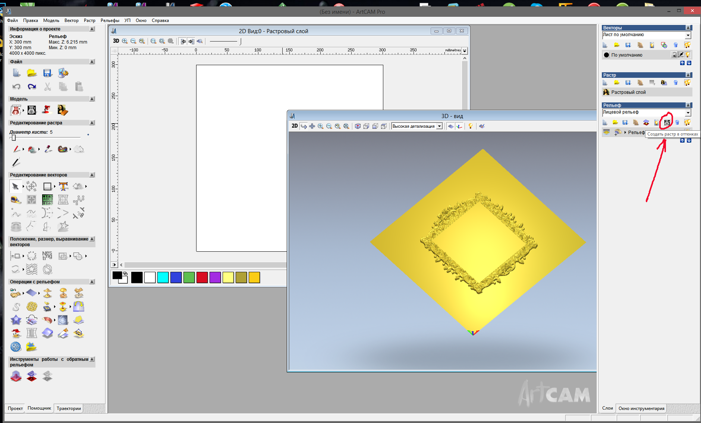Toggle all raster layers visibility in Растр panel
This screenshot has width=701, height=423.
click(x=687, y=83)
